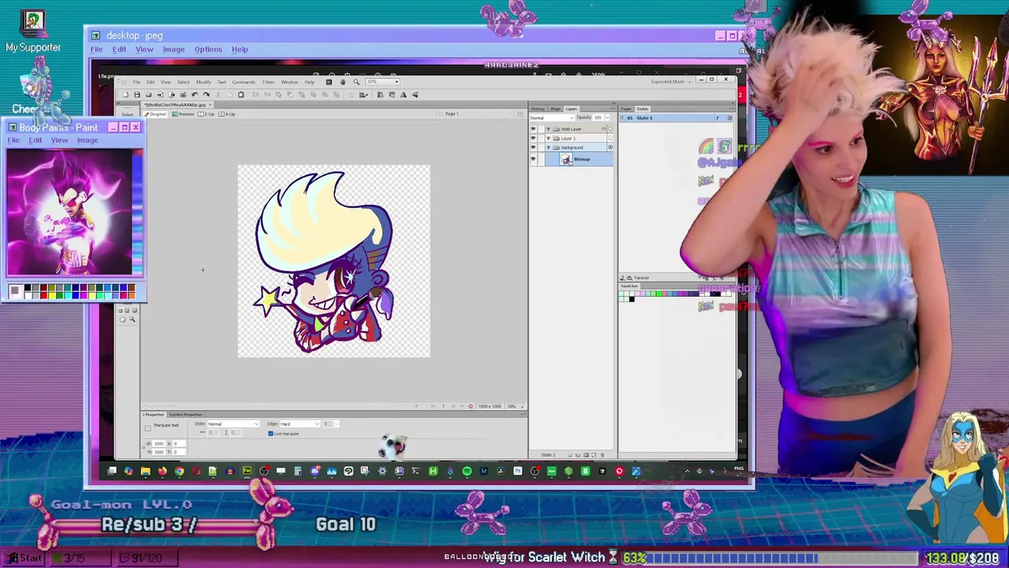This screenshot has height=568, width=1009.
Task: Switch to the Symbol Properties tab
Action: click(186, 414)
